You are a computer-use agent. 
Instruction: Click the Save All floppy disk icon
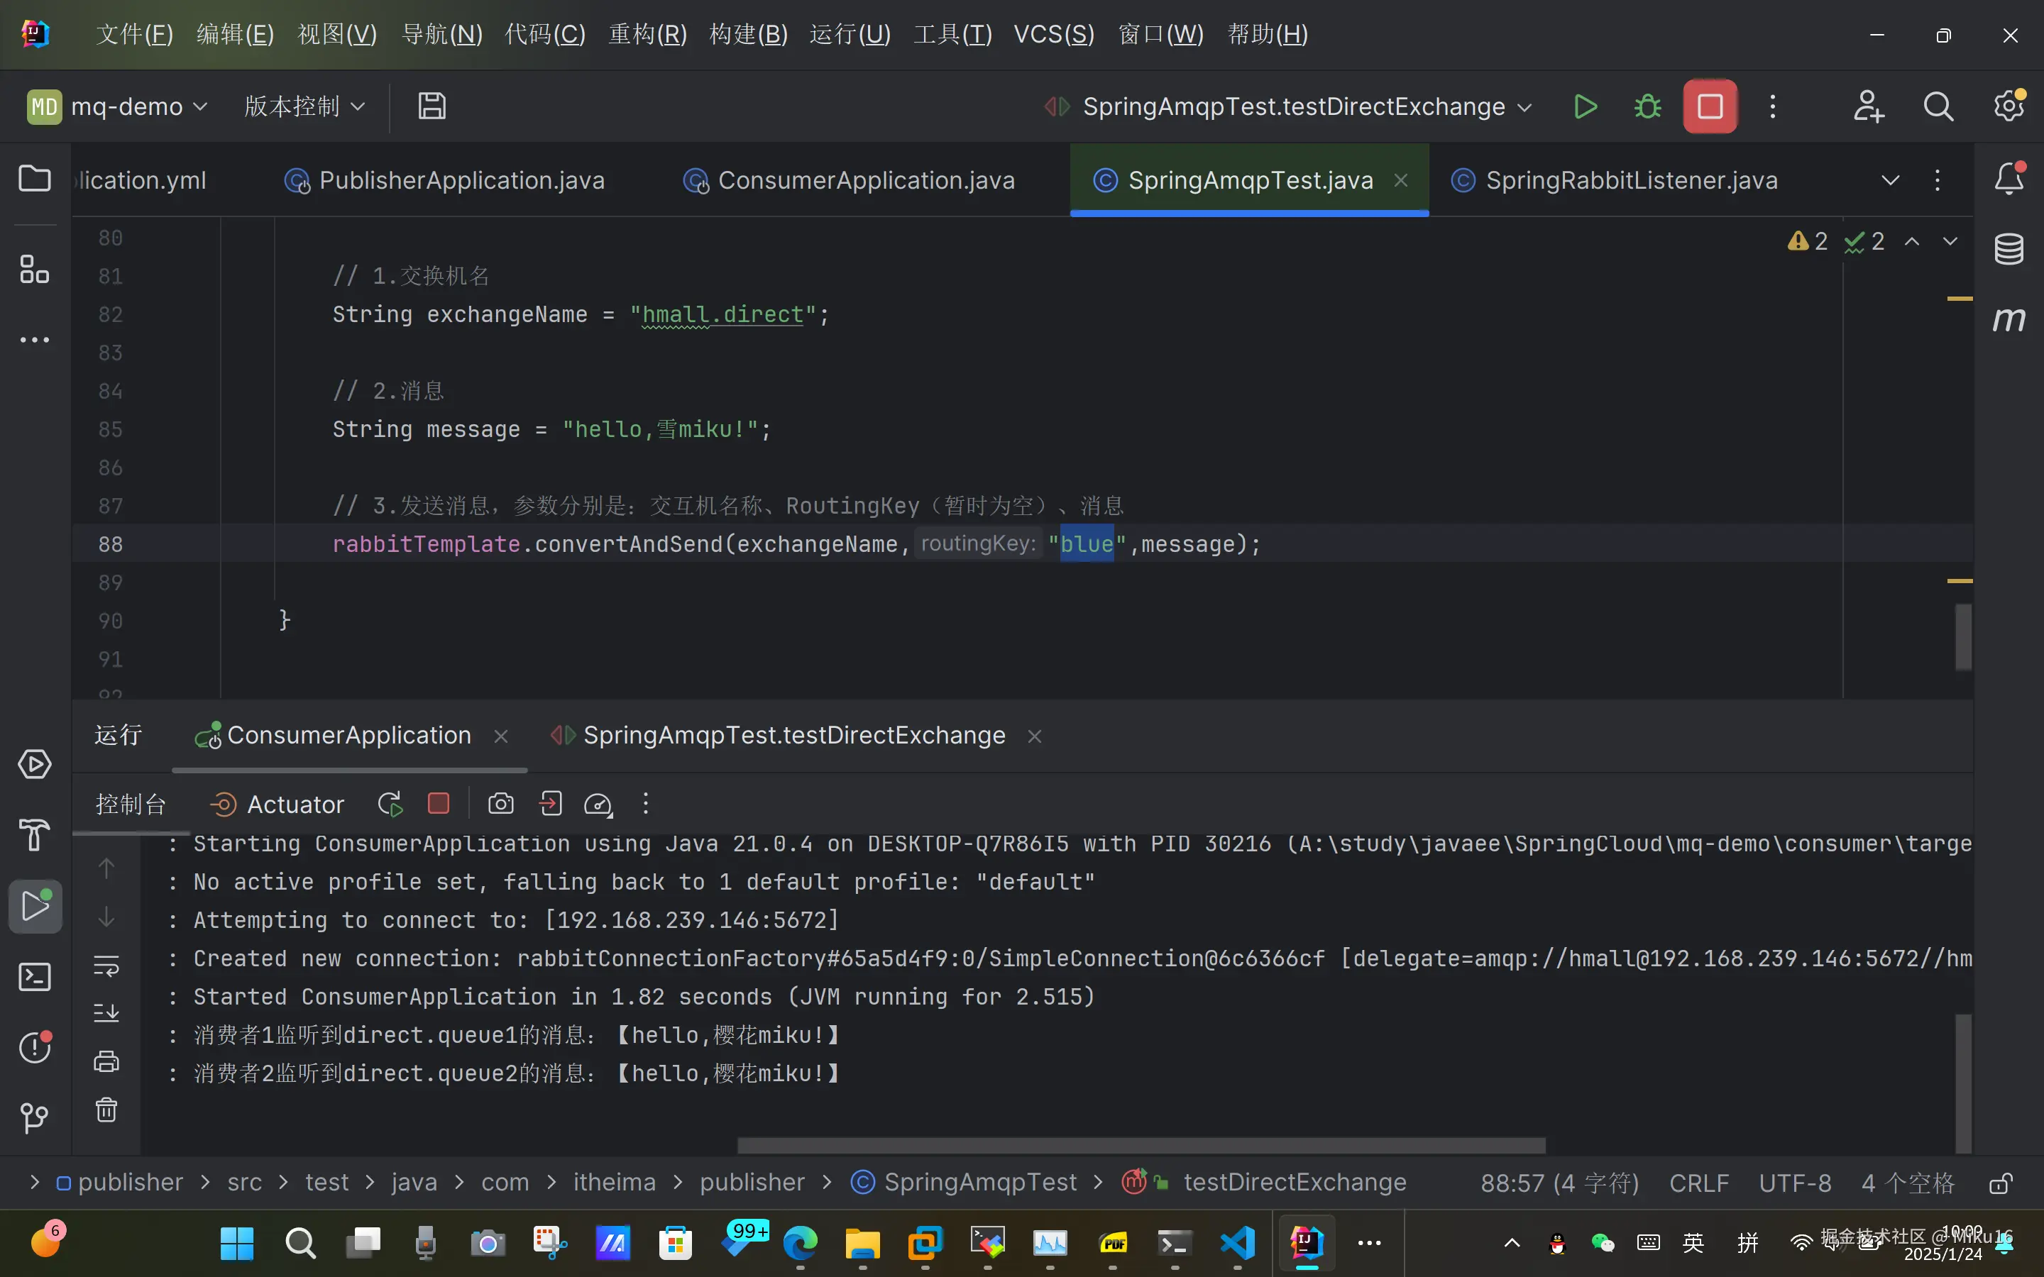click(432, 106)
